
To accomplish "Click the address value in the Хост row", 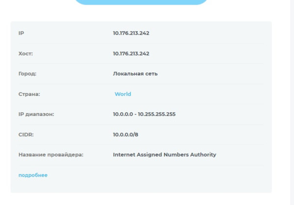I will (131, 53).
